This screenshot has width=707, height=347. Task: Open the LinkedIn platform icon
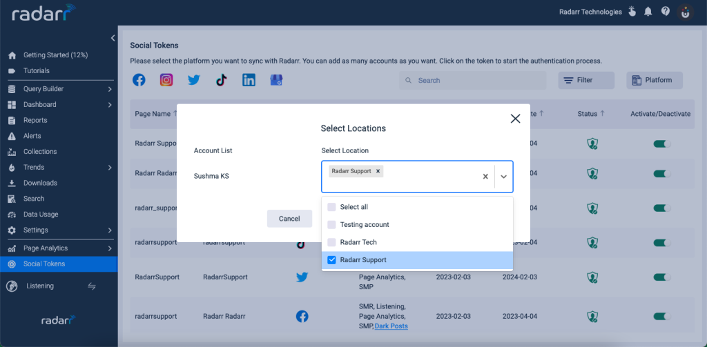(x=249, y=80)
